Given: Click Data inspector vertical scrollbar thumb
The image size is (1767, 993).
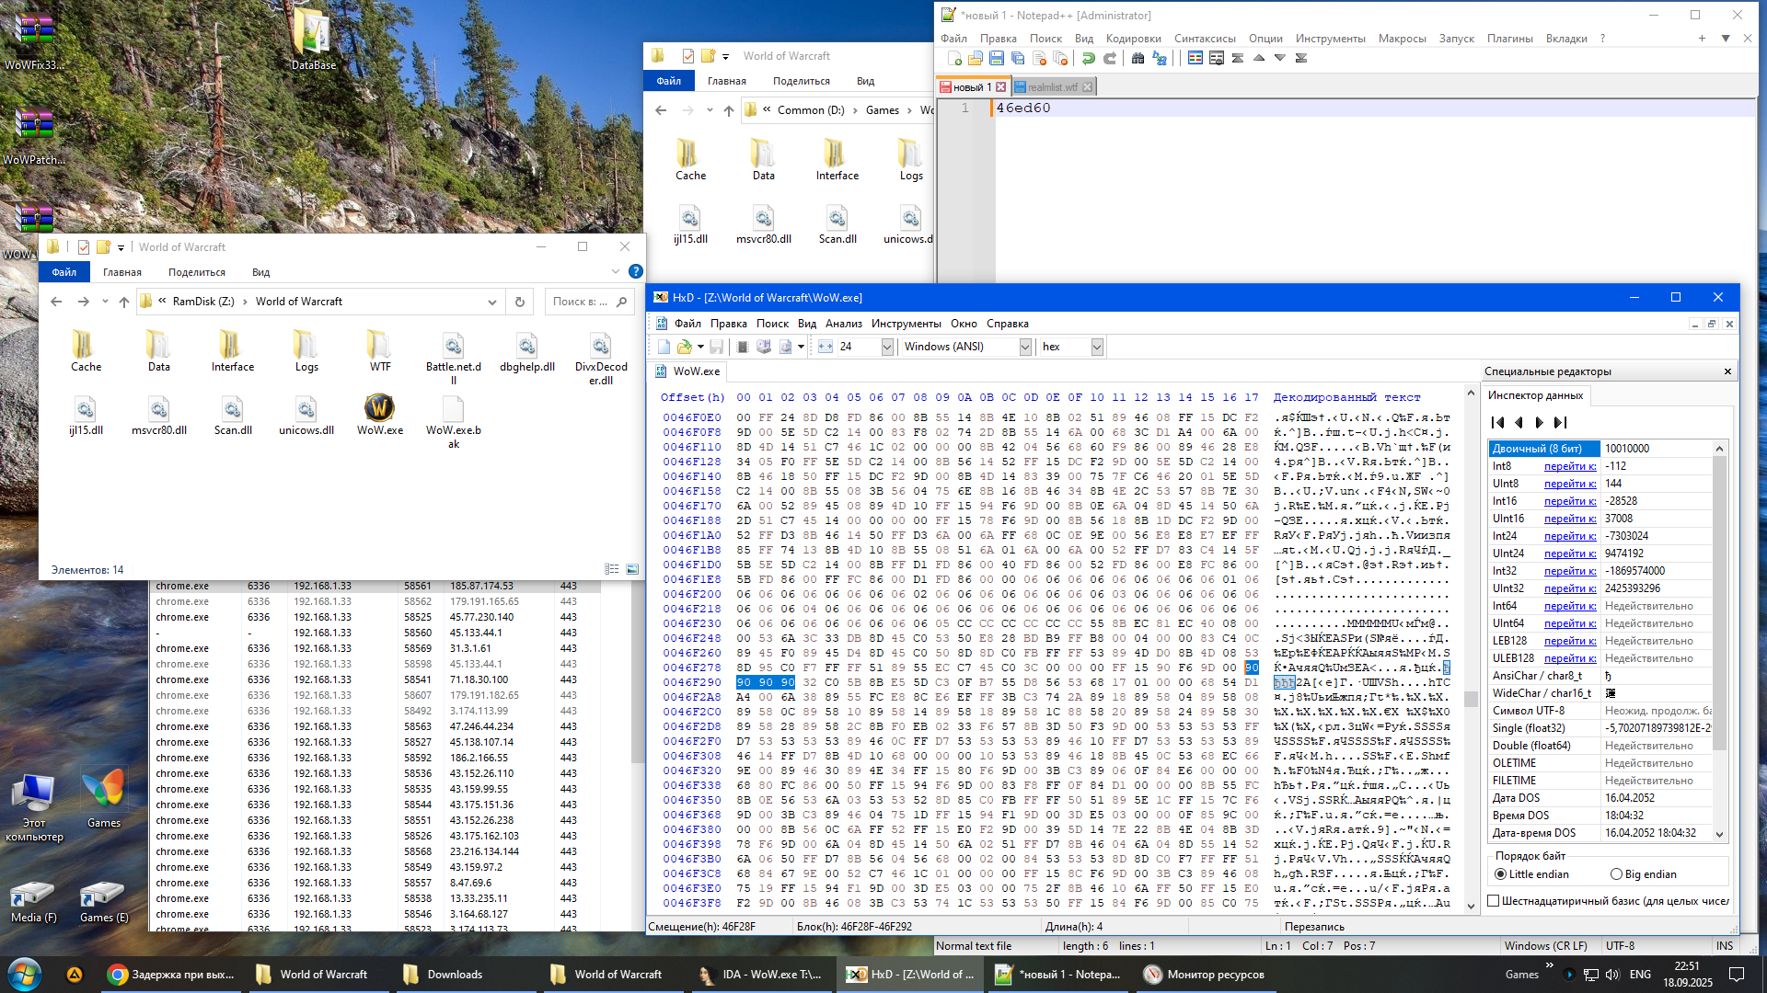Looking at the screenshot, I should tap(1718, 602).
